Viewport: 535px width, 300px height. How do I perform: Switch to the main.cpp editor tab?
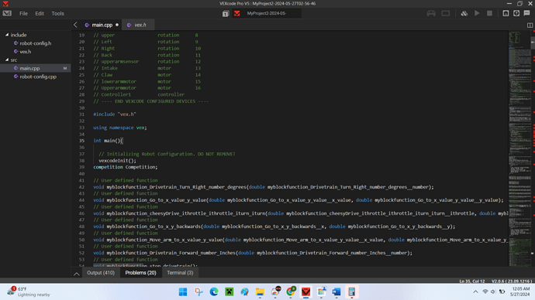click(102, 25)
